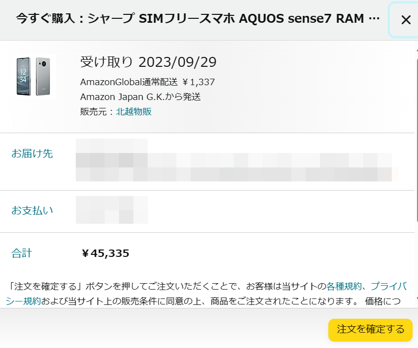The height and width of the screenshot is (348, 418).
Task: Select the AmazonGlobal通常配送 ¥1,337 shipping option
Action: coord(148,82)
